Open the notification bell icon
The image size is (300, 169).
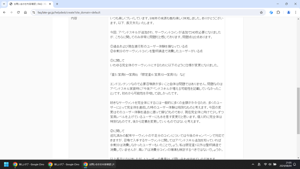click(x=294, y=164)
